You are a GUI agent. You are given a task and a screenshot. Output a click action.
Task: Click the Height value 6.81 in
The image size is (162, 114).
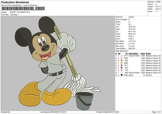point(158,6)
